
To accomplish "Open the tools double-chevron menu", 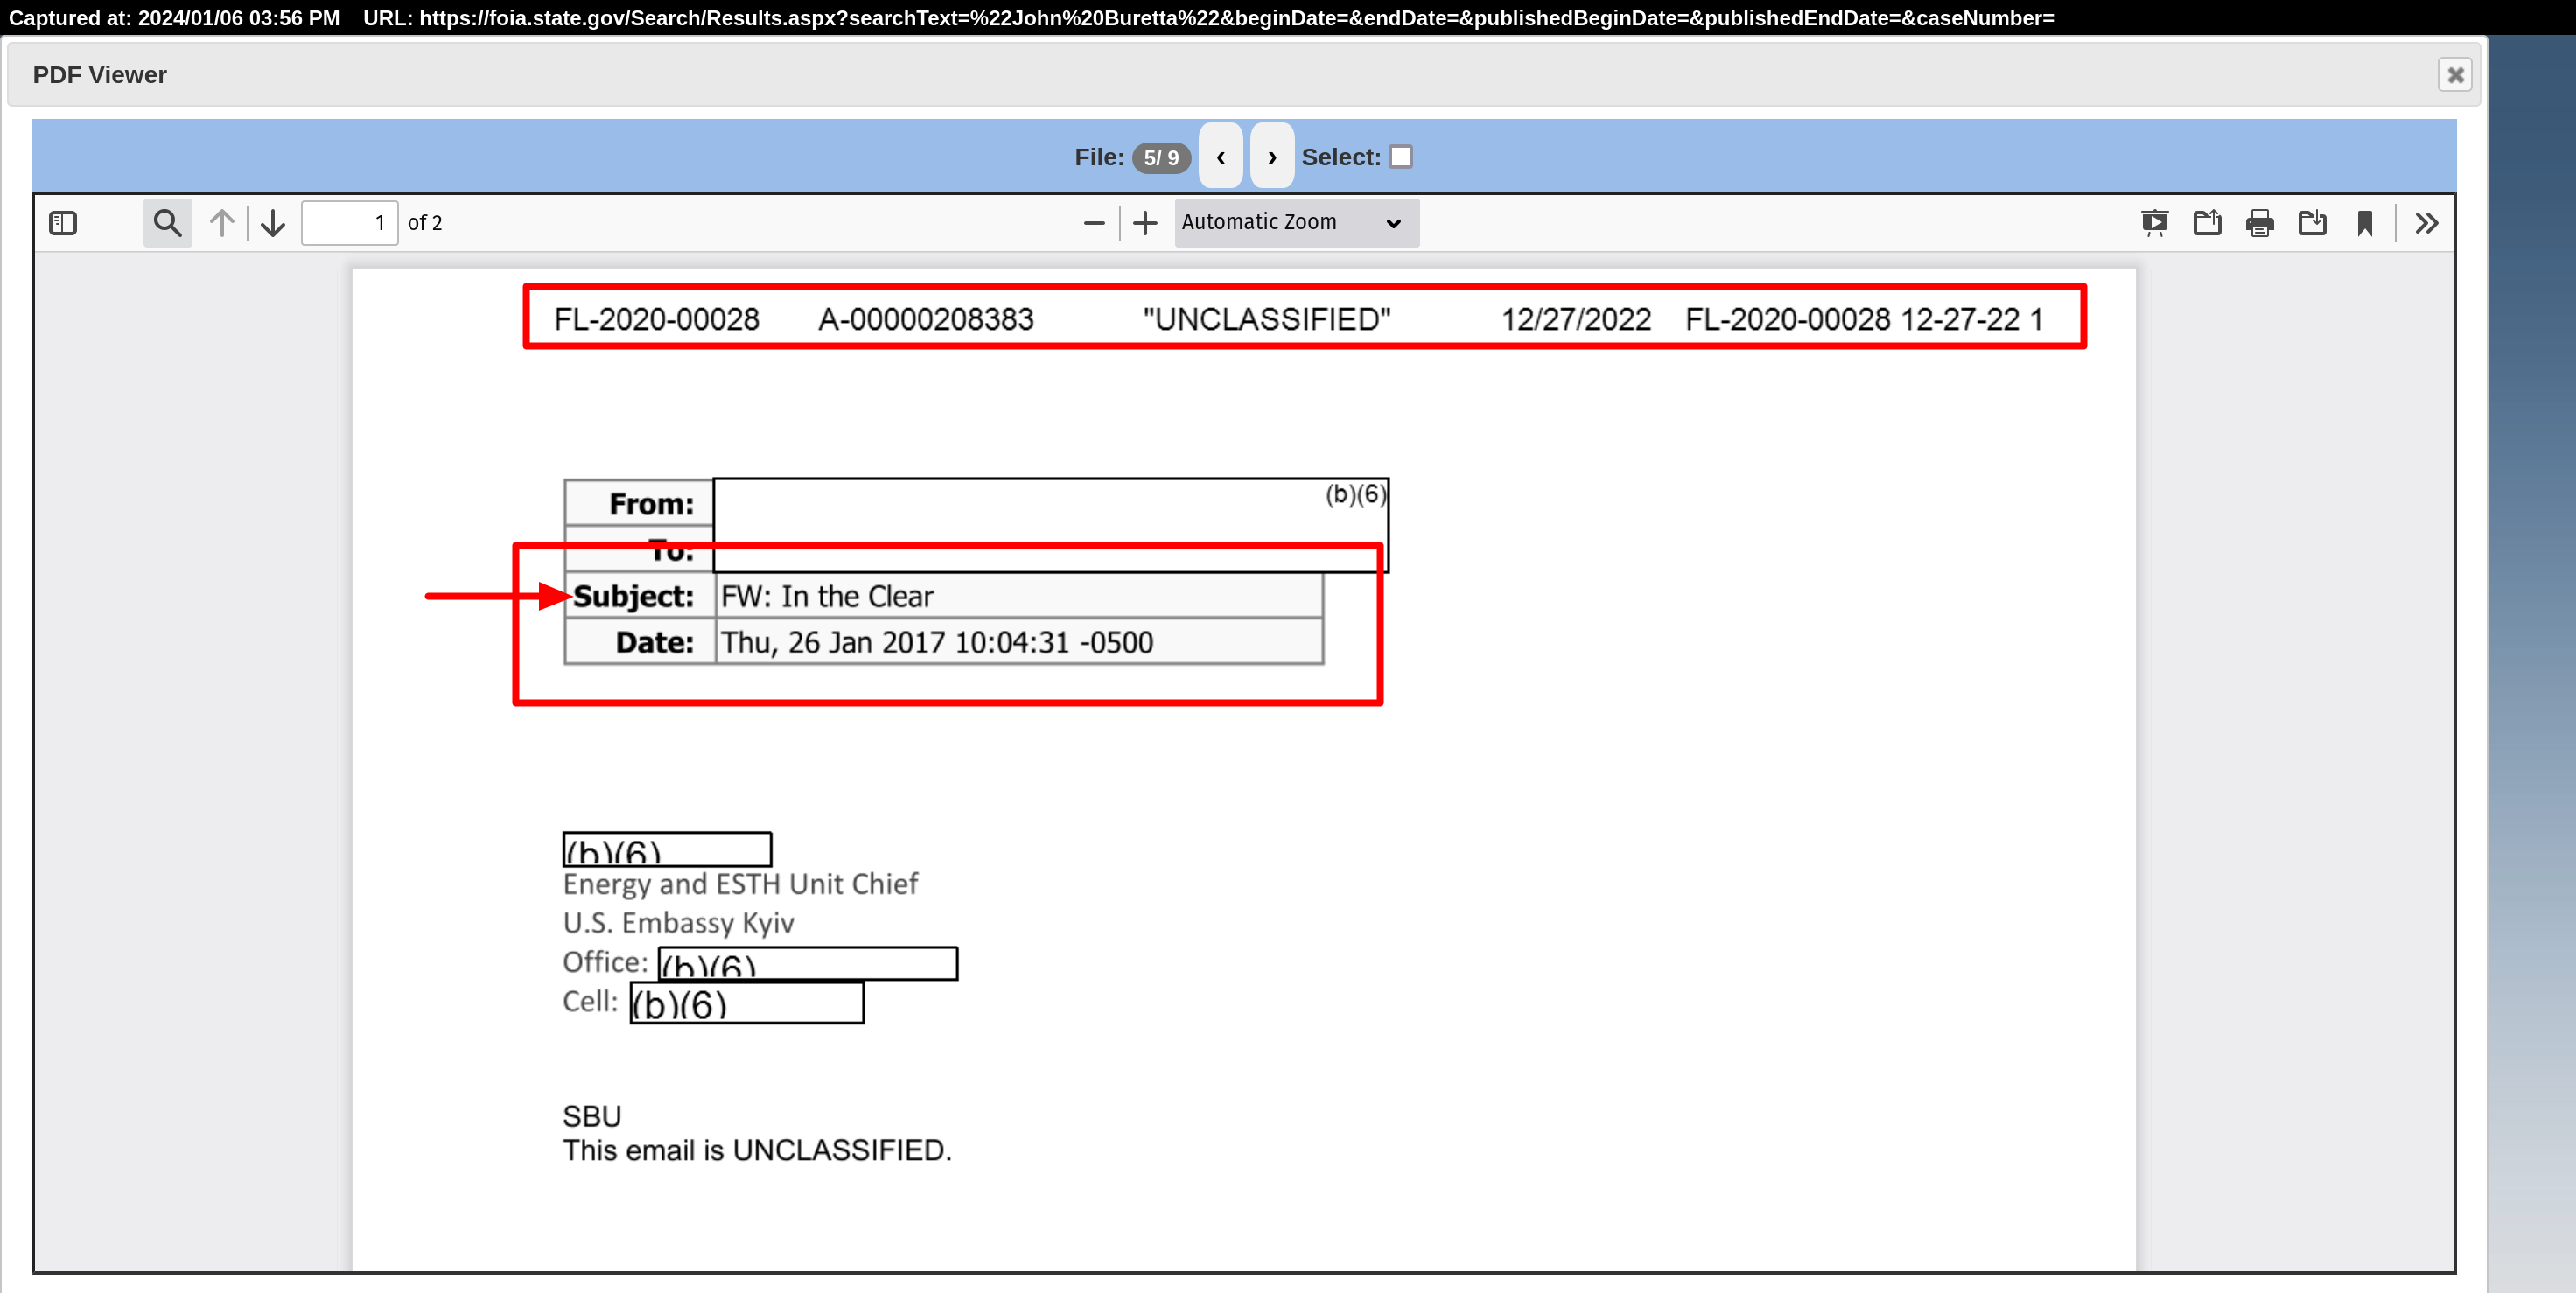I will tap(2426, 223).
